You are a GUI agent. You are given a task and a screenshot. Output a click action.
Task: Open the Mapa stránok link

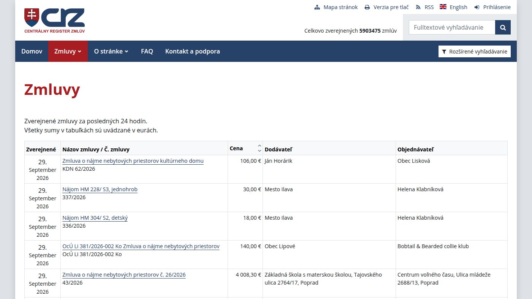tap(340, 7)
